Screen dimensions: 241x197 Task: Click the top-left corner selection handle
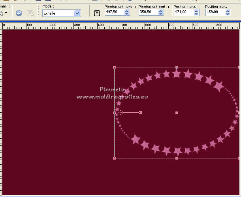point(114,67)
